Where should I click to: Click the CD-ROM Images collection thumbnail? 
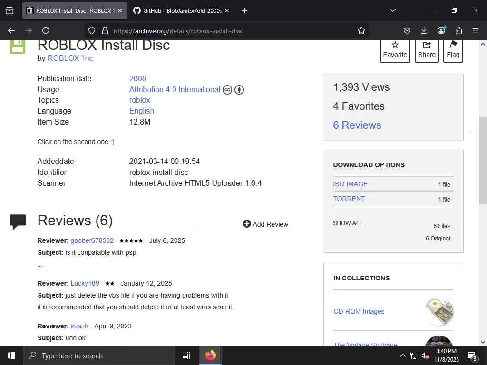439,312
